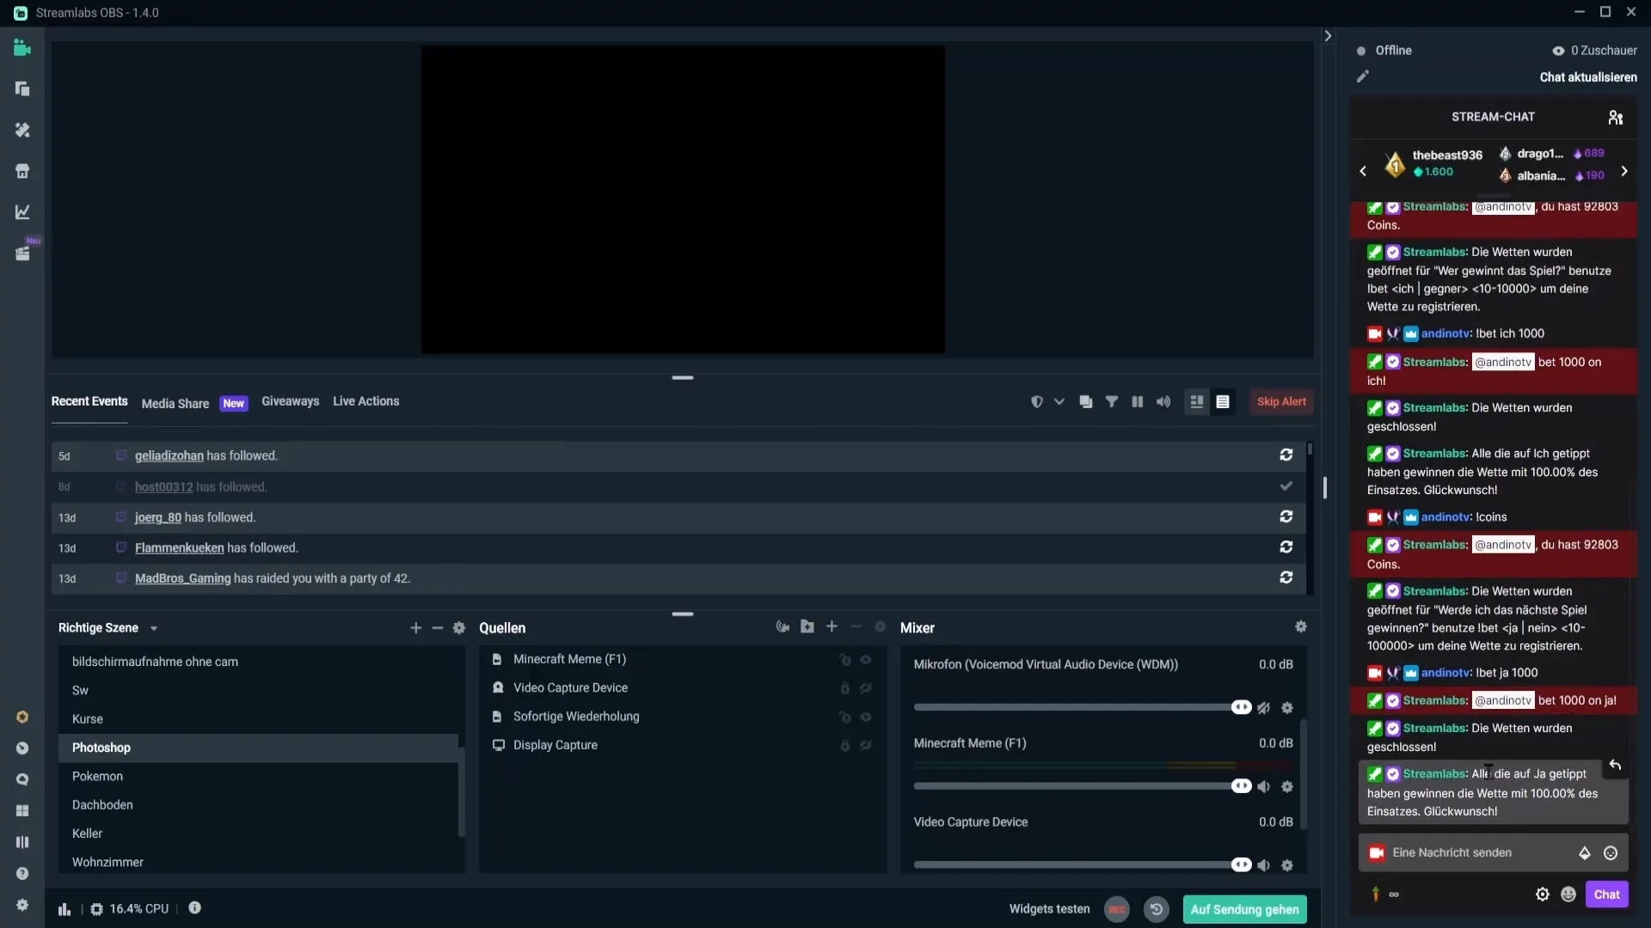
Task: Open the Themes pencil-ruler sidebar icon
Action: pos(22,130)
